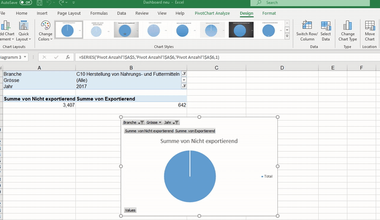Screen dimensions: 380x220
Task: Pick the gray-background pie chart style
Action: coord(126,30)
